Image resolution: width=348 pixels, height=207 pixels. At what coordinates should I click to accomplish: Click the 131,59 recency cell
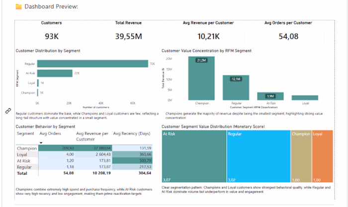click(x=132, y=148)
